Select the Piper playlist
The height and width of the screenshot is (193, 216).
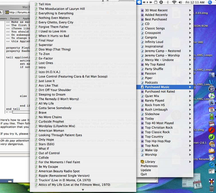(165, 78)
